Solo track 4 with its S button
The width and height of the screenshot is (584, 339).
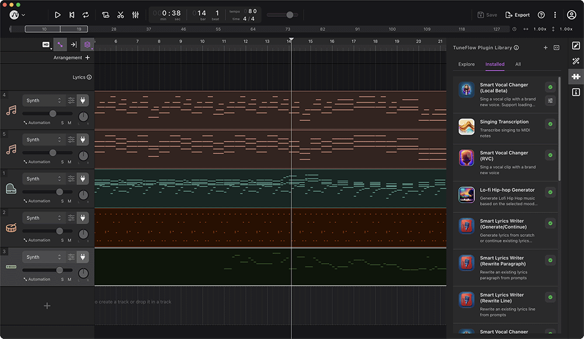[x=62, y=123]
